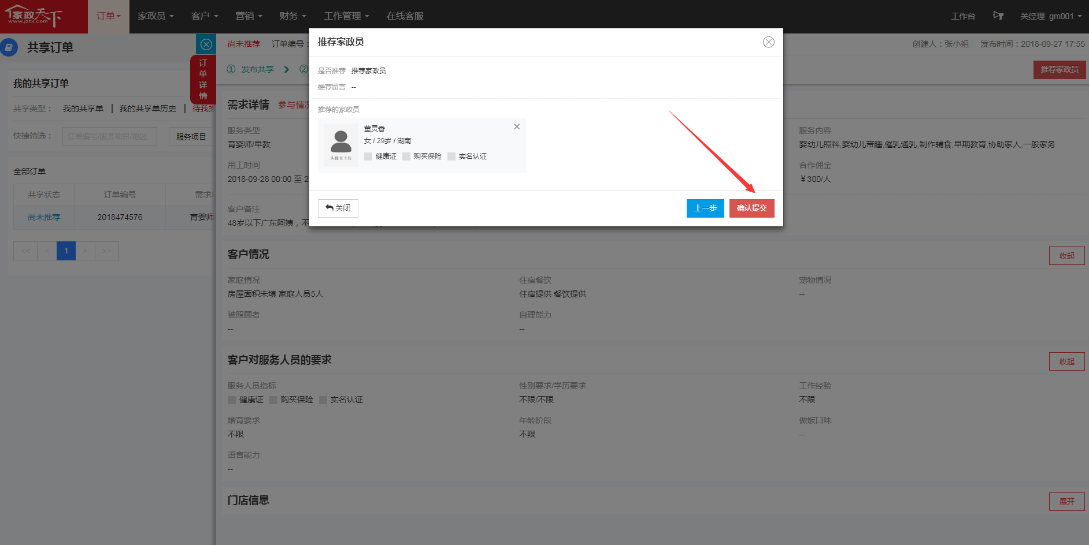Expand the 门店信息 section via 展开
The image size is (1089, 545).
(x=1067, y=502)
